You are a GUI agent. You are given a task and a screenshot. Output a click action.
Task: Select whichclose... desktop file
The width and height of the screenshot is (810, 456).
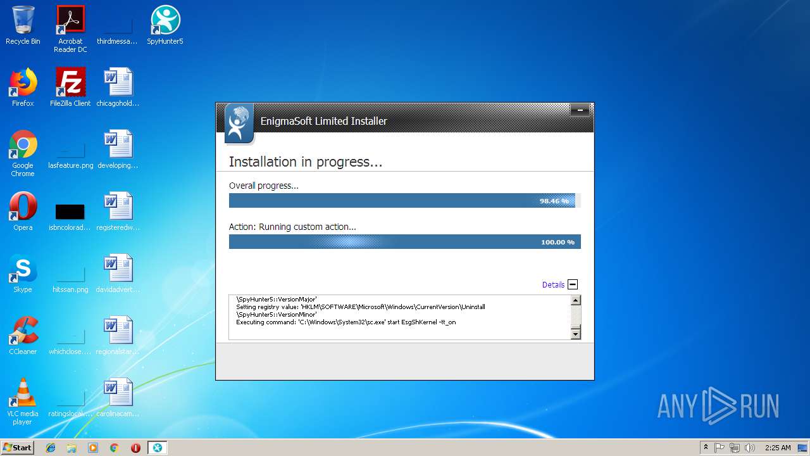pos(70,336)
